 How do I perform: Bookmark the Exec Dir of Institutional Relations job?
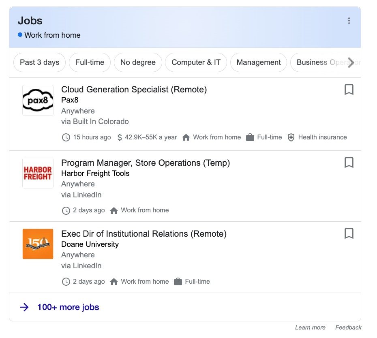349,233
